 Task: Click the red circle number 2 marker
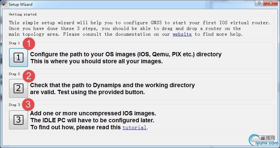pos(29,76)
